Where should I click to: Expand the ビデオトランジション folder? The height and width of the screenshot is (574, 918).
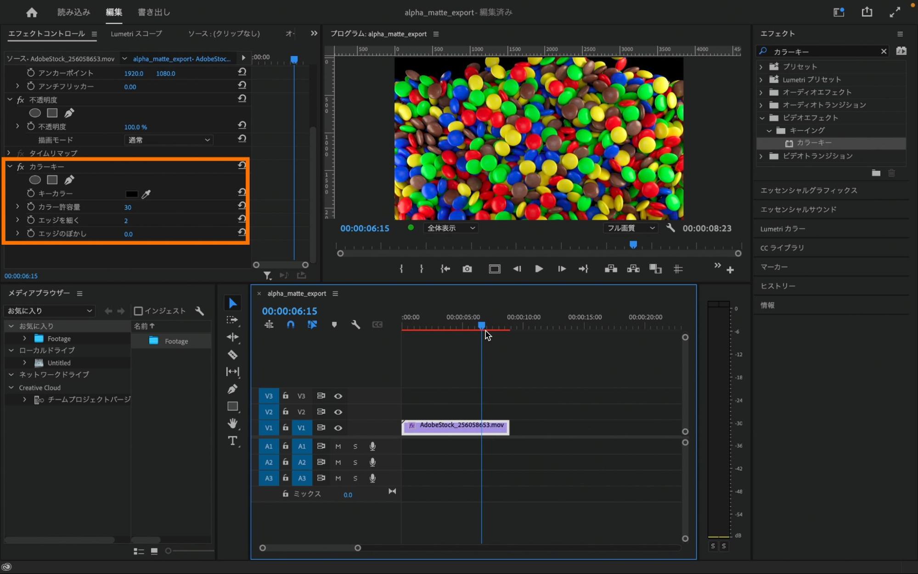pos(761,156)
